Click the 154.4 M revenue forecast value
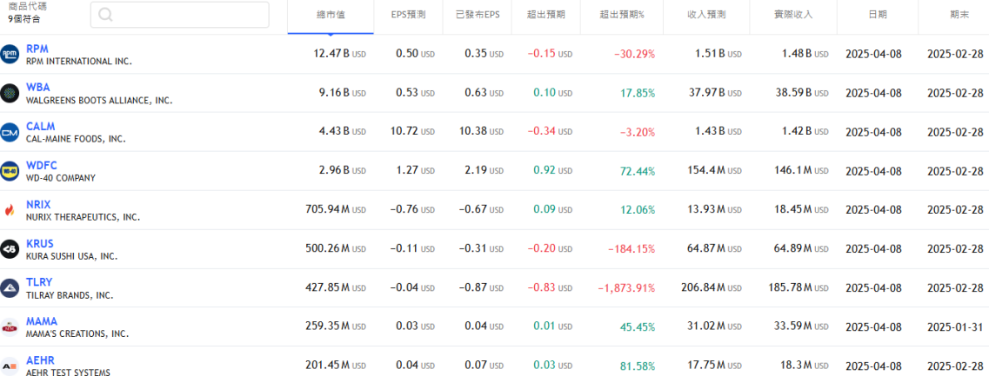The image size is (989, 376). (715, 171)
